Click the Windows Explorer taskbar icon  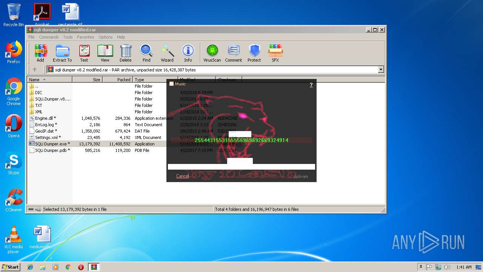(x=43, y=267)
